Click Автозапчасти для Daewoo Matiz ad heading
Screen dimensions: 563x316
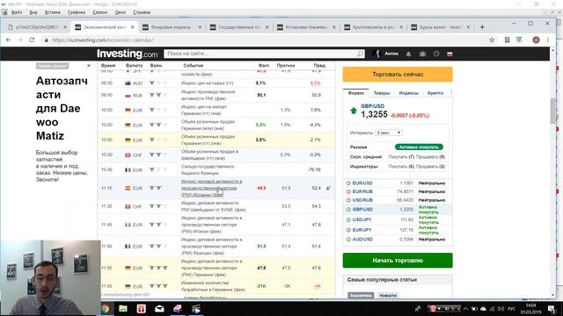pos(62,108)
